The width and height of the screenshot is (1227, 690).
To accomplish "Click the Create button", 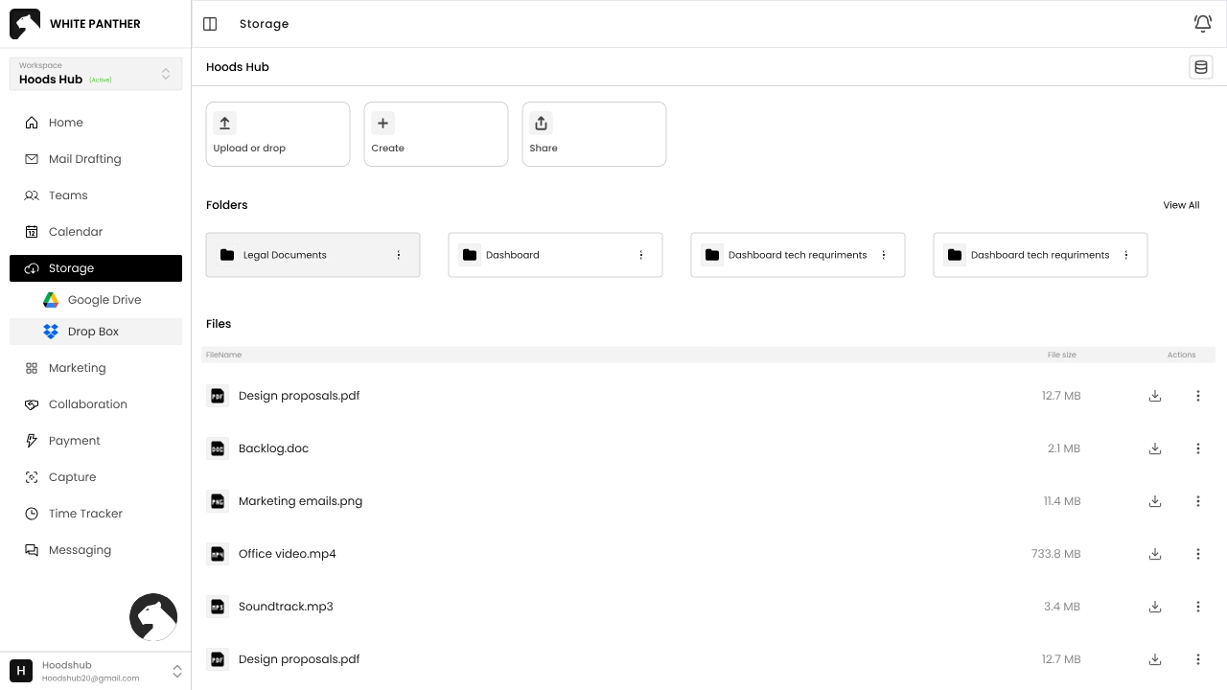I will [436, 134].
